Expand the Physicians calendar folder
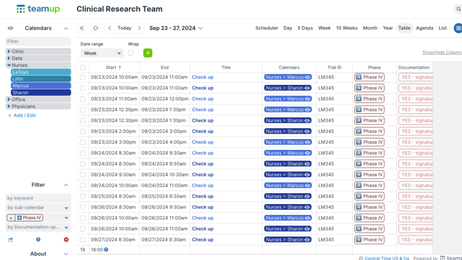 (x=9, y=107)
